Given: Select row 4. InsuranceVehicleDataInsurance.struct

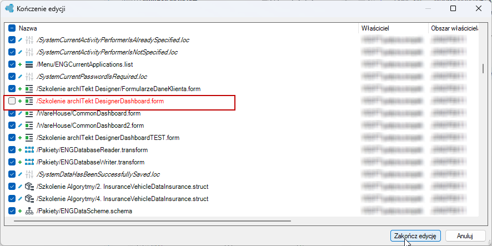Looking at the screenshot, I should (122, 199).
